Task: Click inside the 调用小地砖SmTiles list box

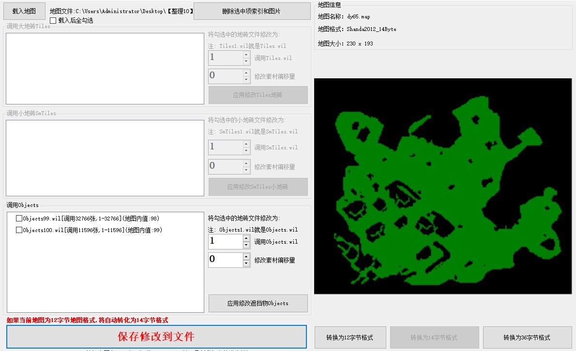Action: (105, 158)
